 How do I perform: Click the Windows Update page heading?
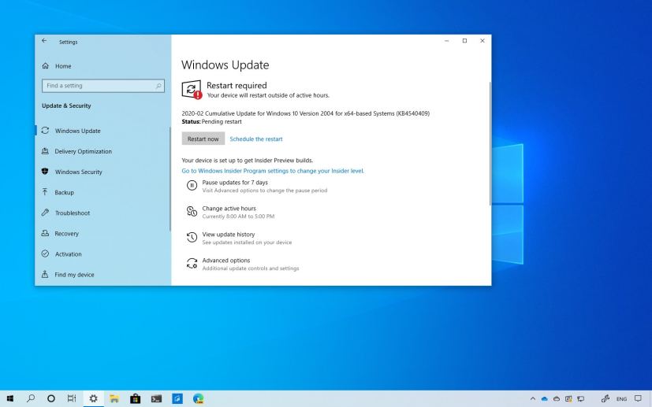(225, 65)
